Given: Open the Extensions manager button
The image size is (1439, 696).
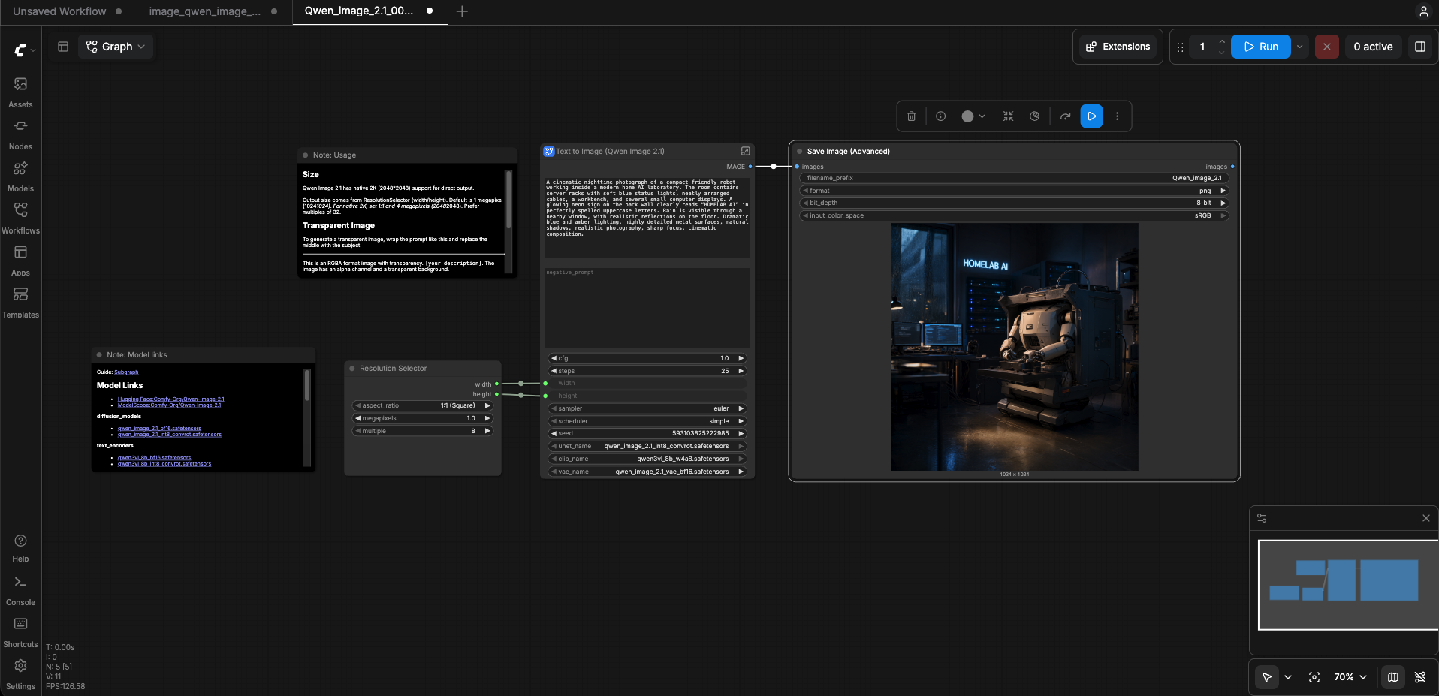Looking at the screenshot, I should tap(1118, 47).
